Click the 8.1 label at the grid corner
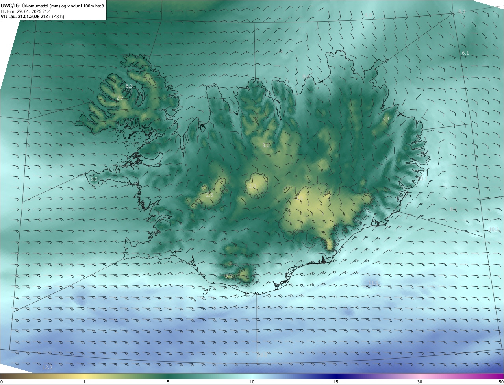504x385 pixels. (x=461, y=12)
